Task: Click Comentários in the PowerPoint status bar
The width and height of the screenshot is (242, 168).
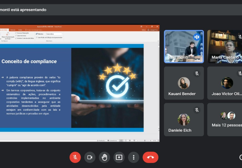Action: pyautogui.click(x=112, y=141)
